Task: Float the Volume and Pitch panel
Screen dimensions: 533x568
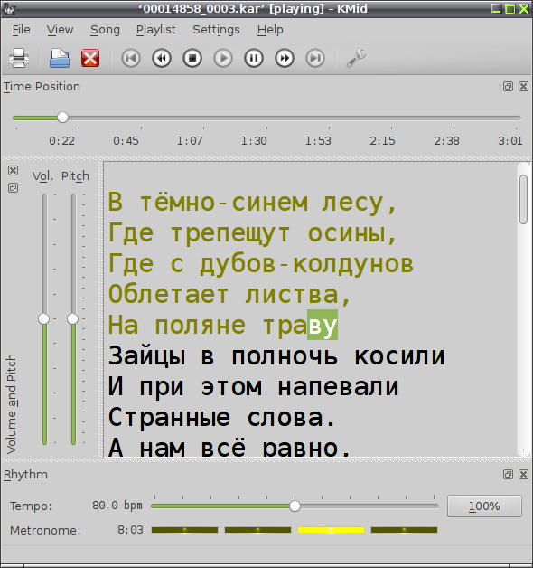Action: 13,187
